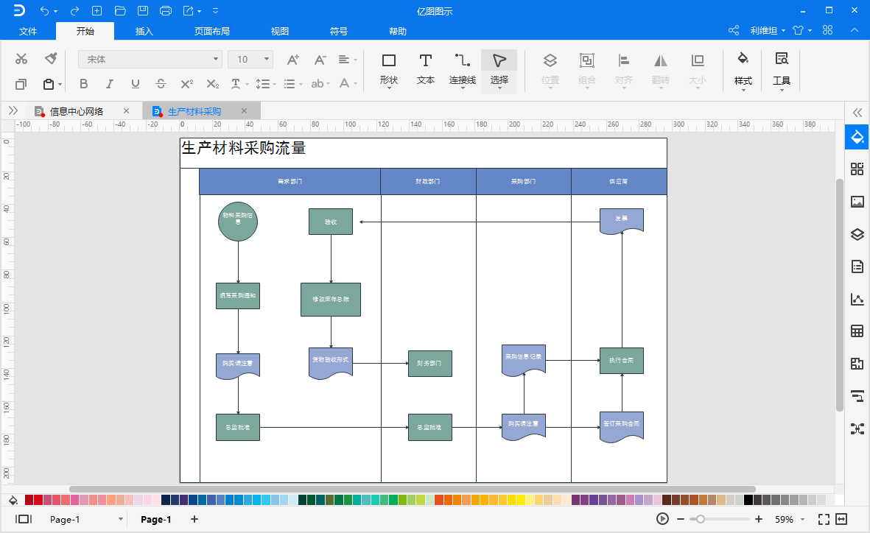Viewport: 870px width, 533px height.
Task: Toggle strikethrough formatting
Action: (161, 84)
